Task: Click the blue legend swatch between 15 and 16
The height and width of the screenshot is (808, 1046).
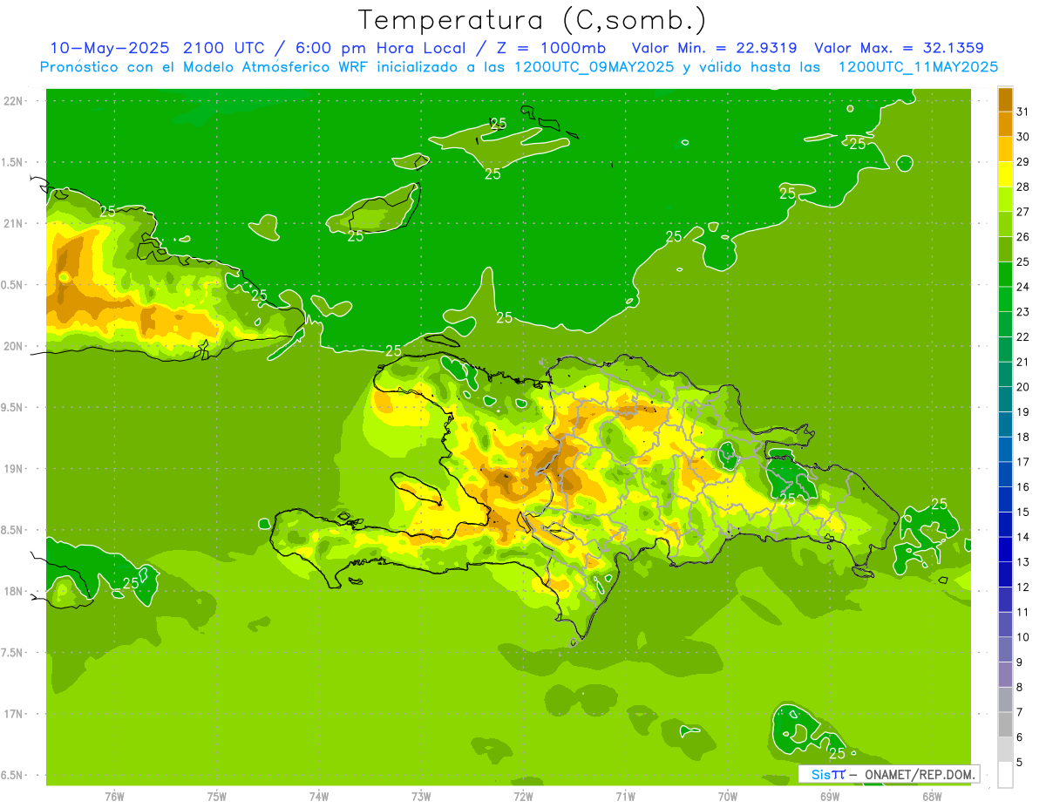Action: click(1005, 499)
